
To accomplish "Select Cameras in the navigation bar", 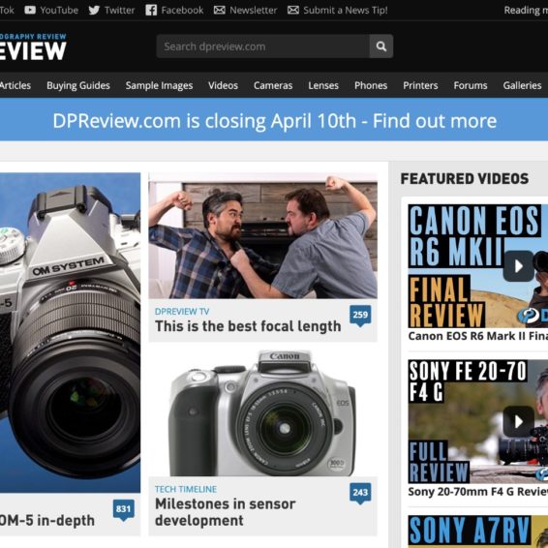I will pos(273,85).
